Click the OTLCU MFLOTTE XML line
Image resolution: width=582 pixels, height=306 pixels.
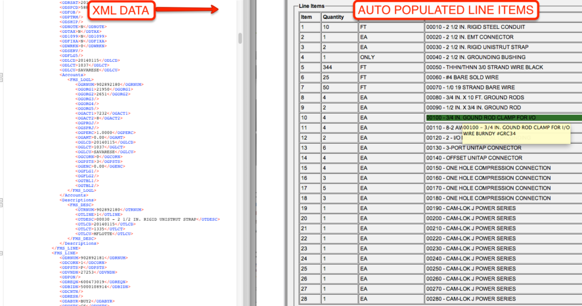(x=104, y=234)
